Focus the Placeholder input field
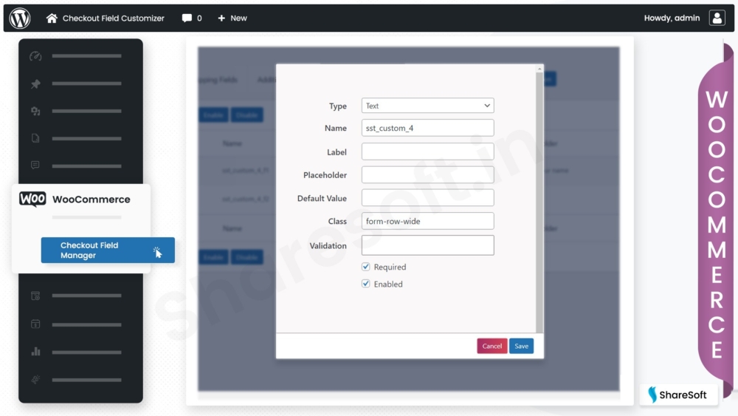 427,175
